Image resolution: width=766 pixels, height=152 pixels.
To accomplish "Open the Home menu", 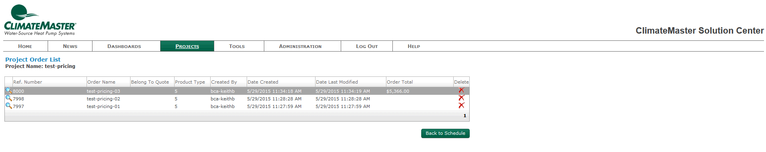I will (25, 46).
